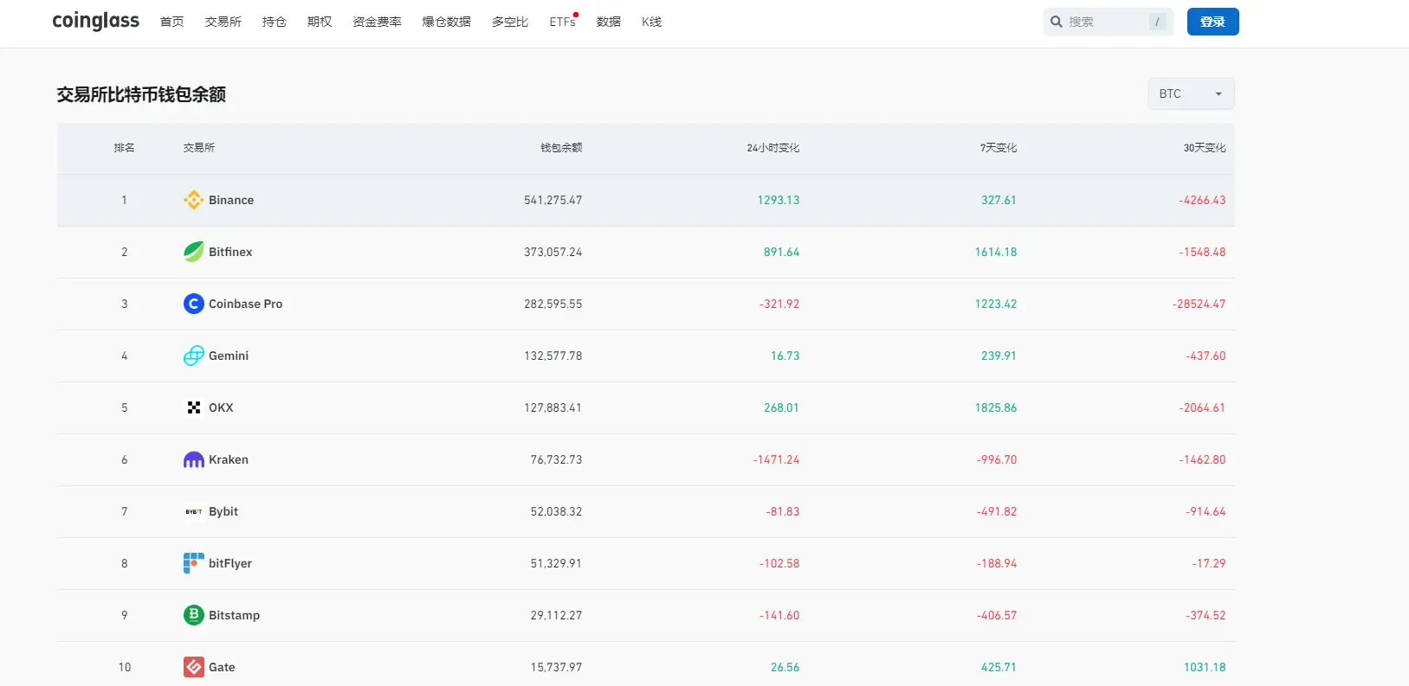
Task: Click the Kraken logo icon
Action: click(x=194, y=459)
